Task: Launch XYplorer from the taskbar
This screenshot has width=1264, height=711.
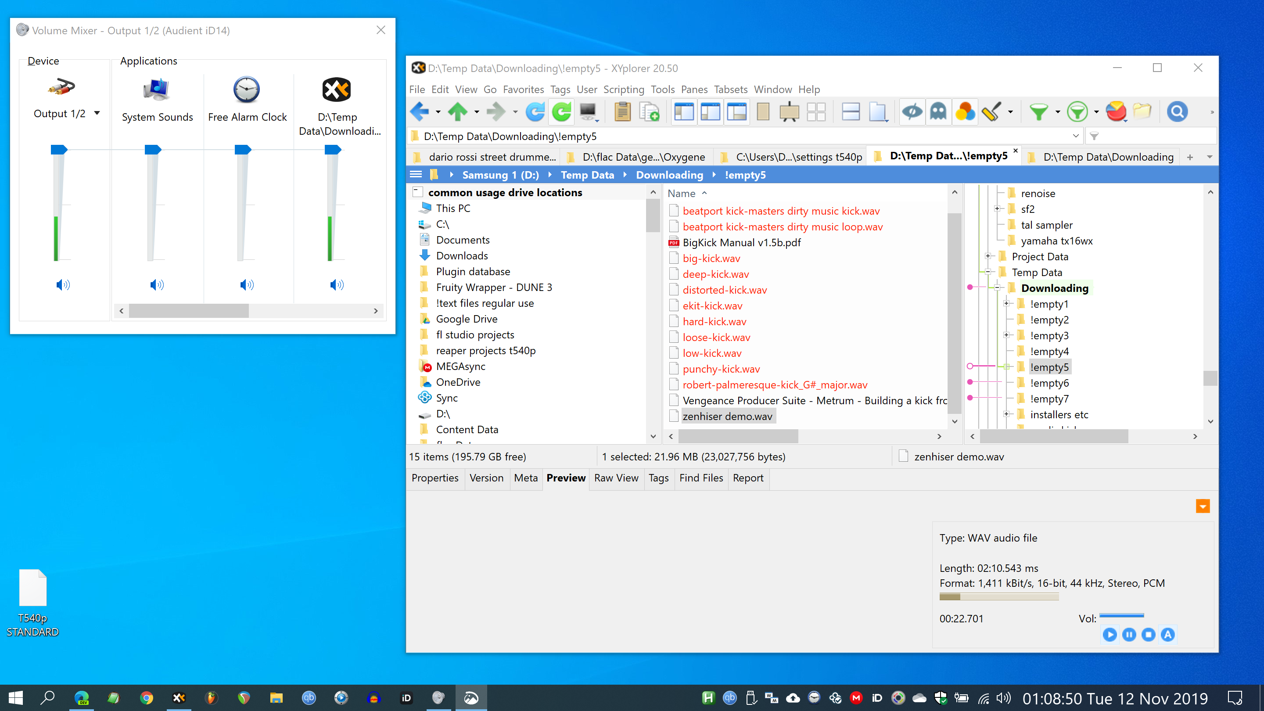Action: [x=179, y=697]
